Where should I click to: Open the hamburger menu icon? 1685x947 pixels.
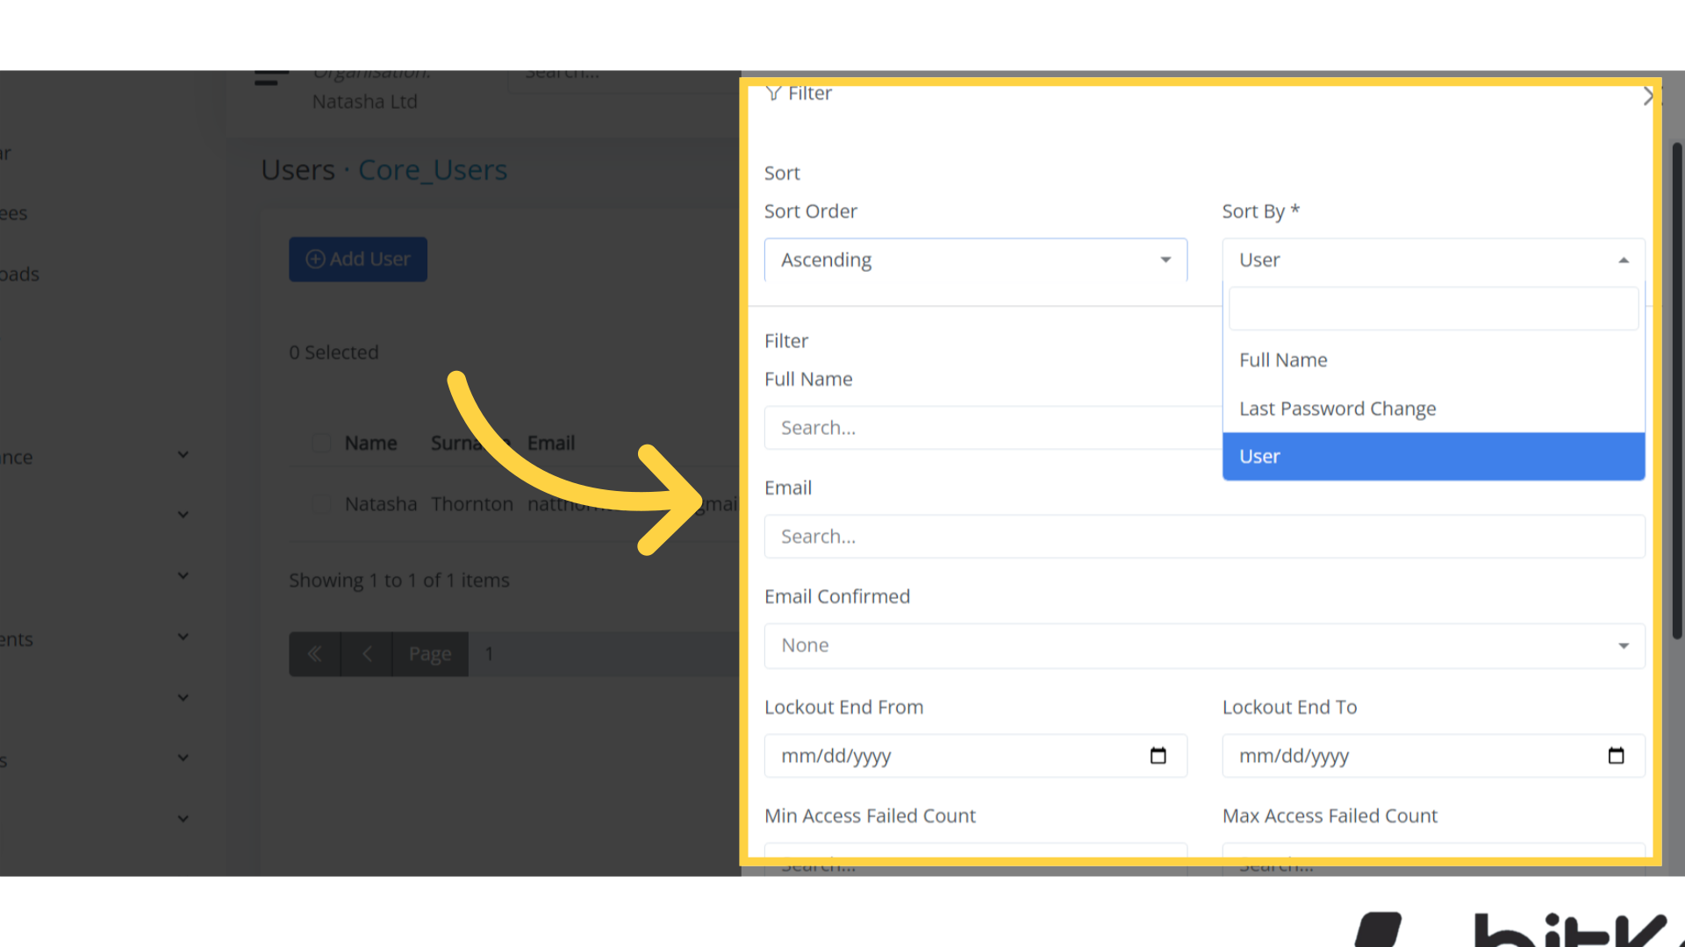271,78
